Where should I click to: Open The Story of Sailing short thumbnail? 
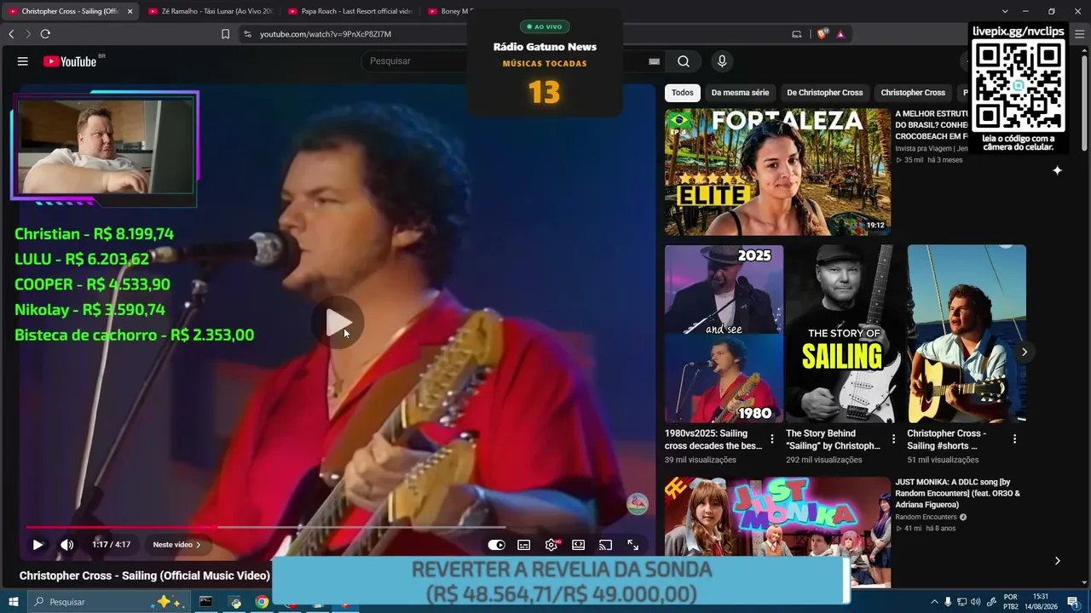845,334
